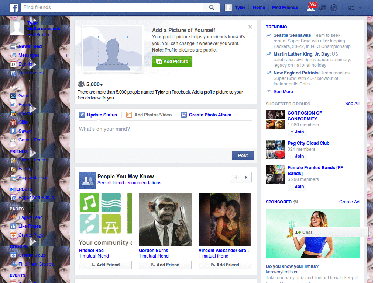Screen dimensions: 378x283
Task: Open friend requests icon with 99+ badge
Action: tap(312, 7)
